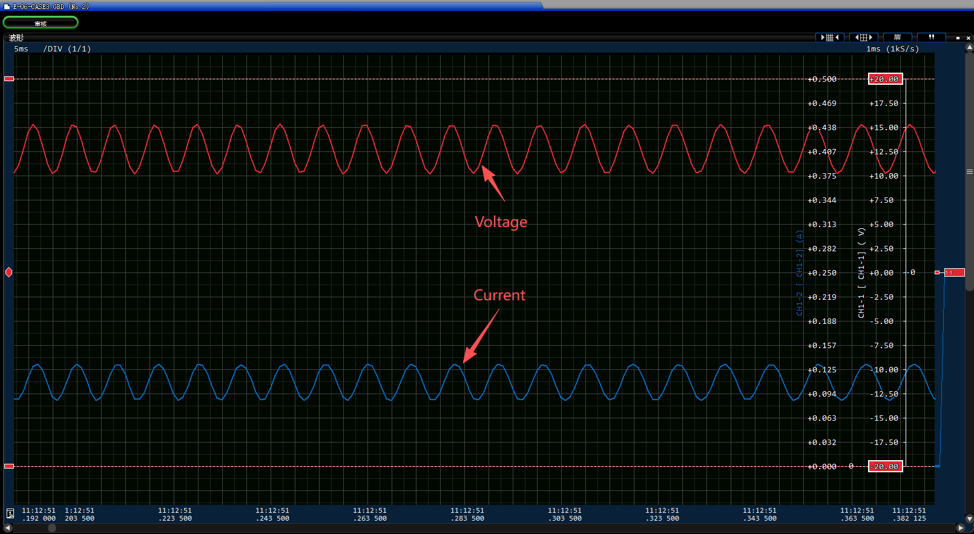Select the upper red cursor handle on left
The image size is (974, 534).
(9, 79)
